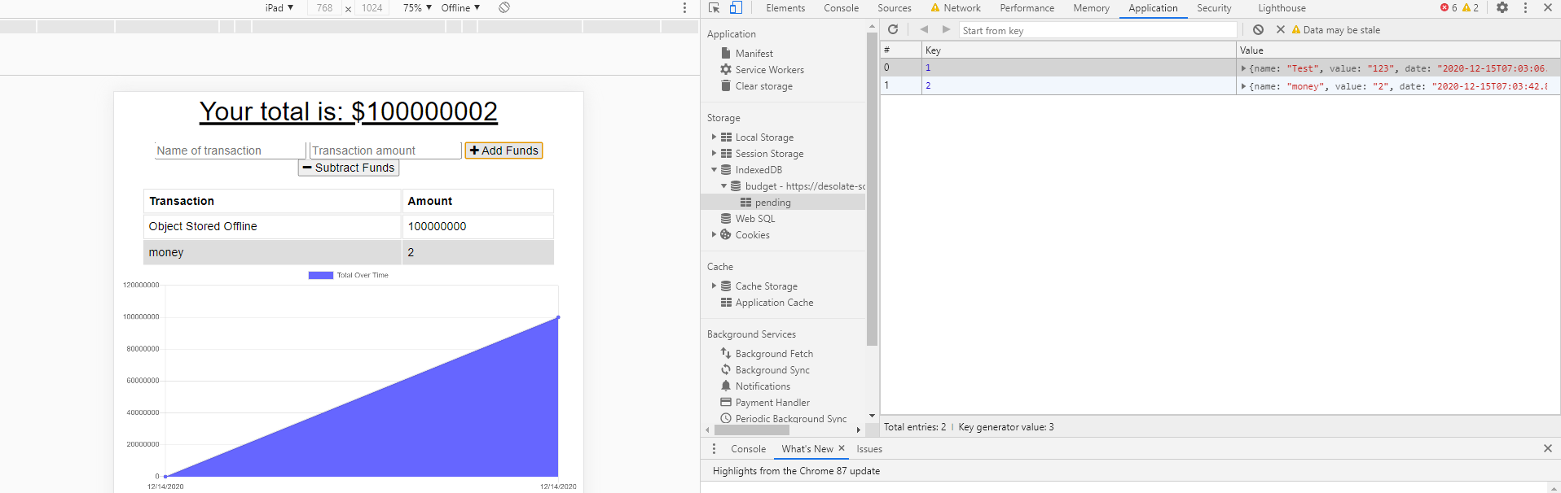Delete the selected entry icon
1561x493 pixels.
tap(1280, 30)
